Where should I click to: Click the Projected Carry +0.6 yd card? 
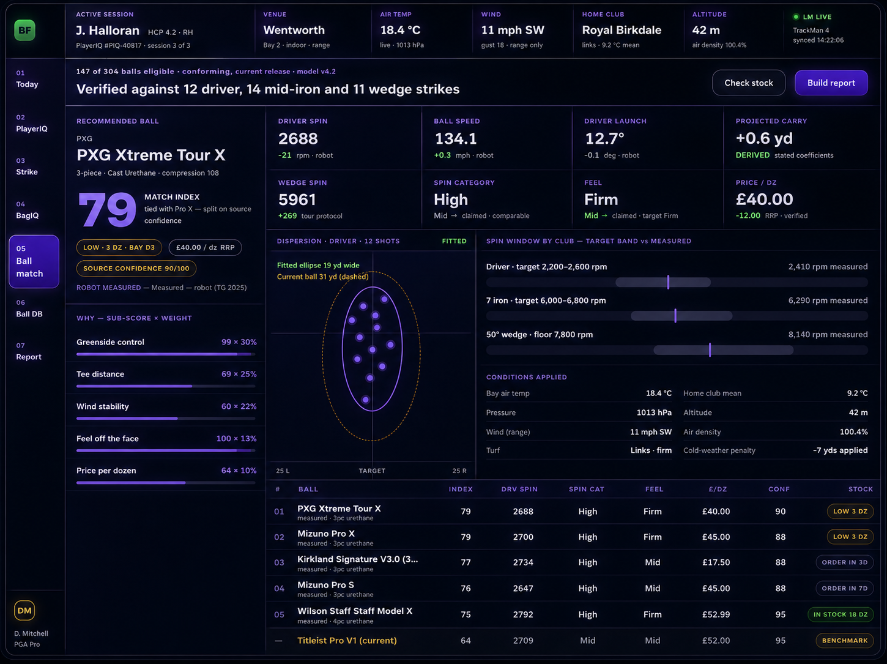[801, 139]
